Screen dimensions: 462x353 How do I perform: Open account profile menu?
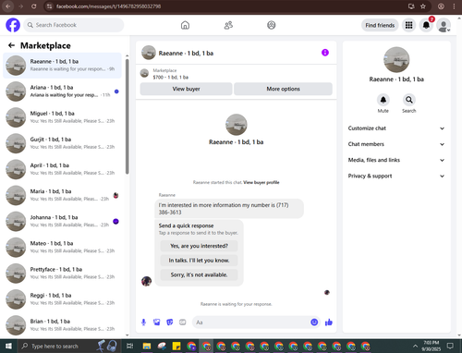[x=444, y=25]
